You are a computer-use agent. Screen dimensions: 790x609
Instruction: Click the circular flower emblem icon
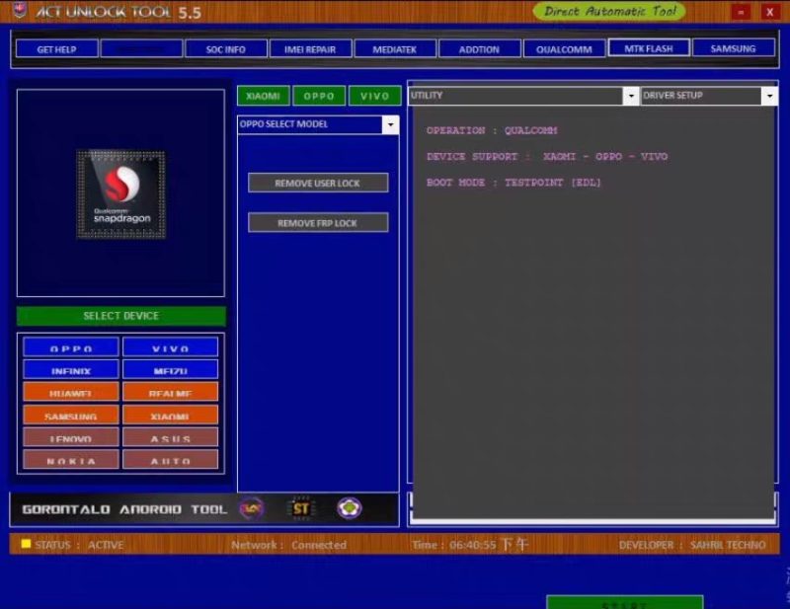point(350,508)
